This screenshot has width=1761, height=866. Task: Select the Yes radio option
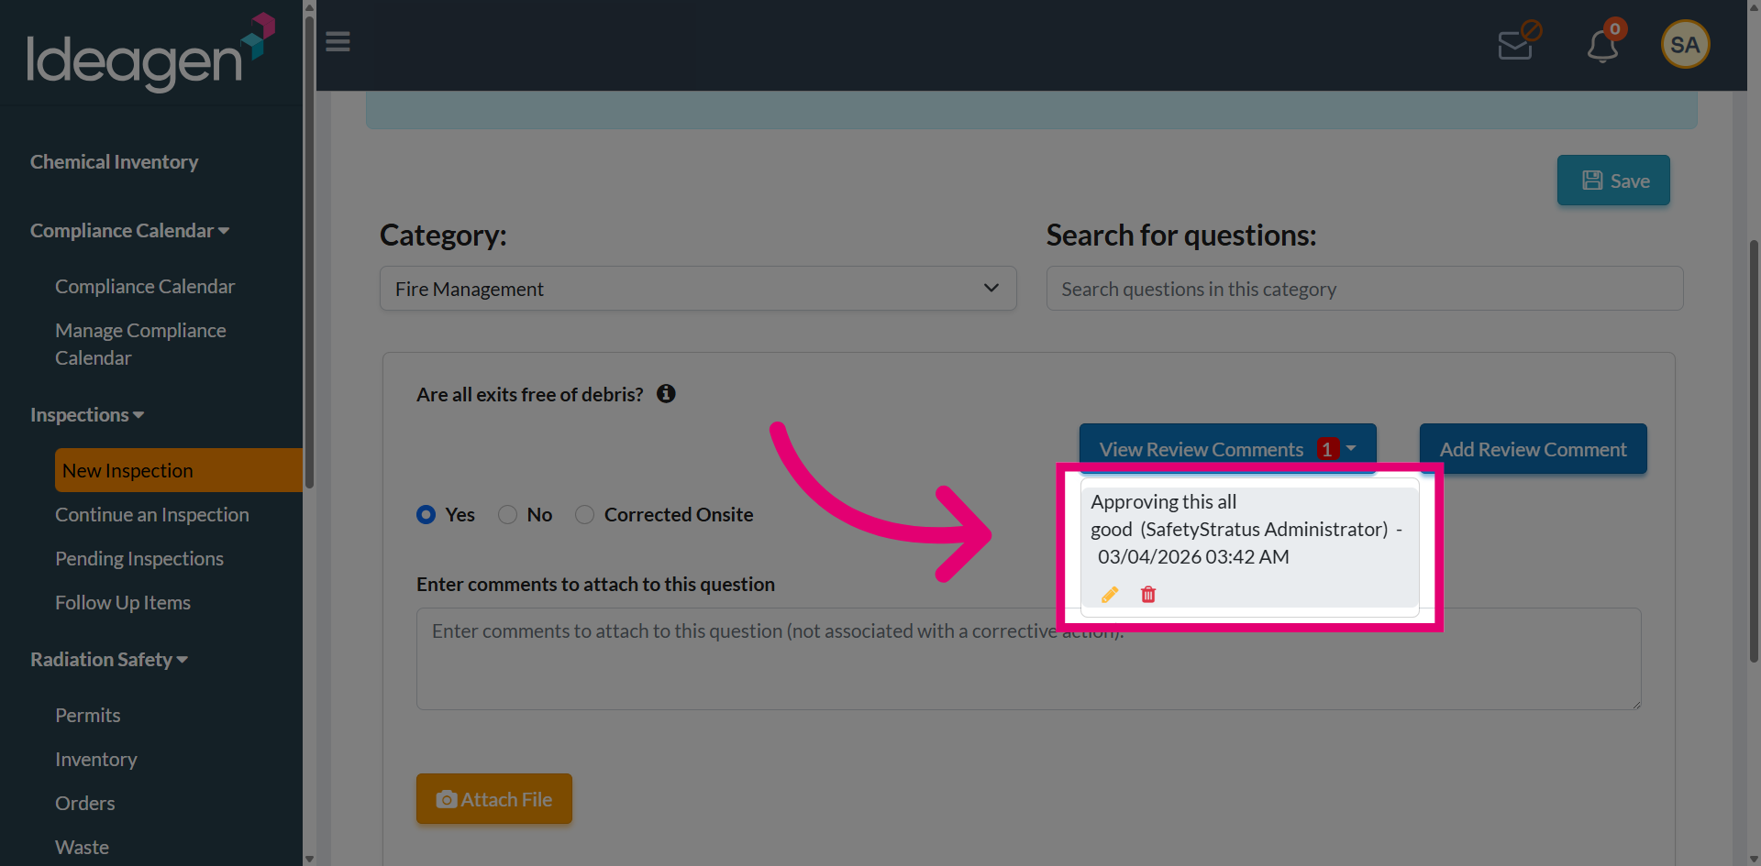coord(426,515)
